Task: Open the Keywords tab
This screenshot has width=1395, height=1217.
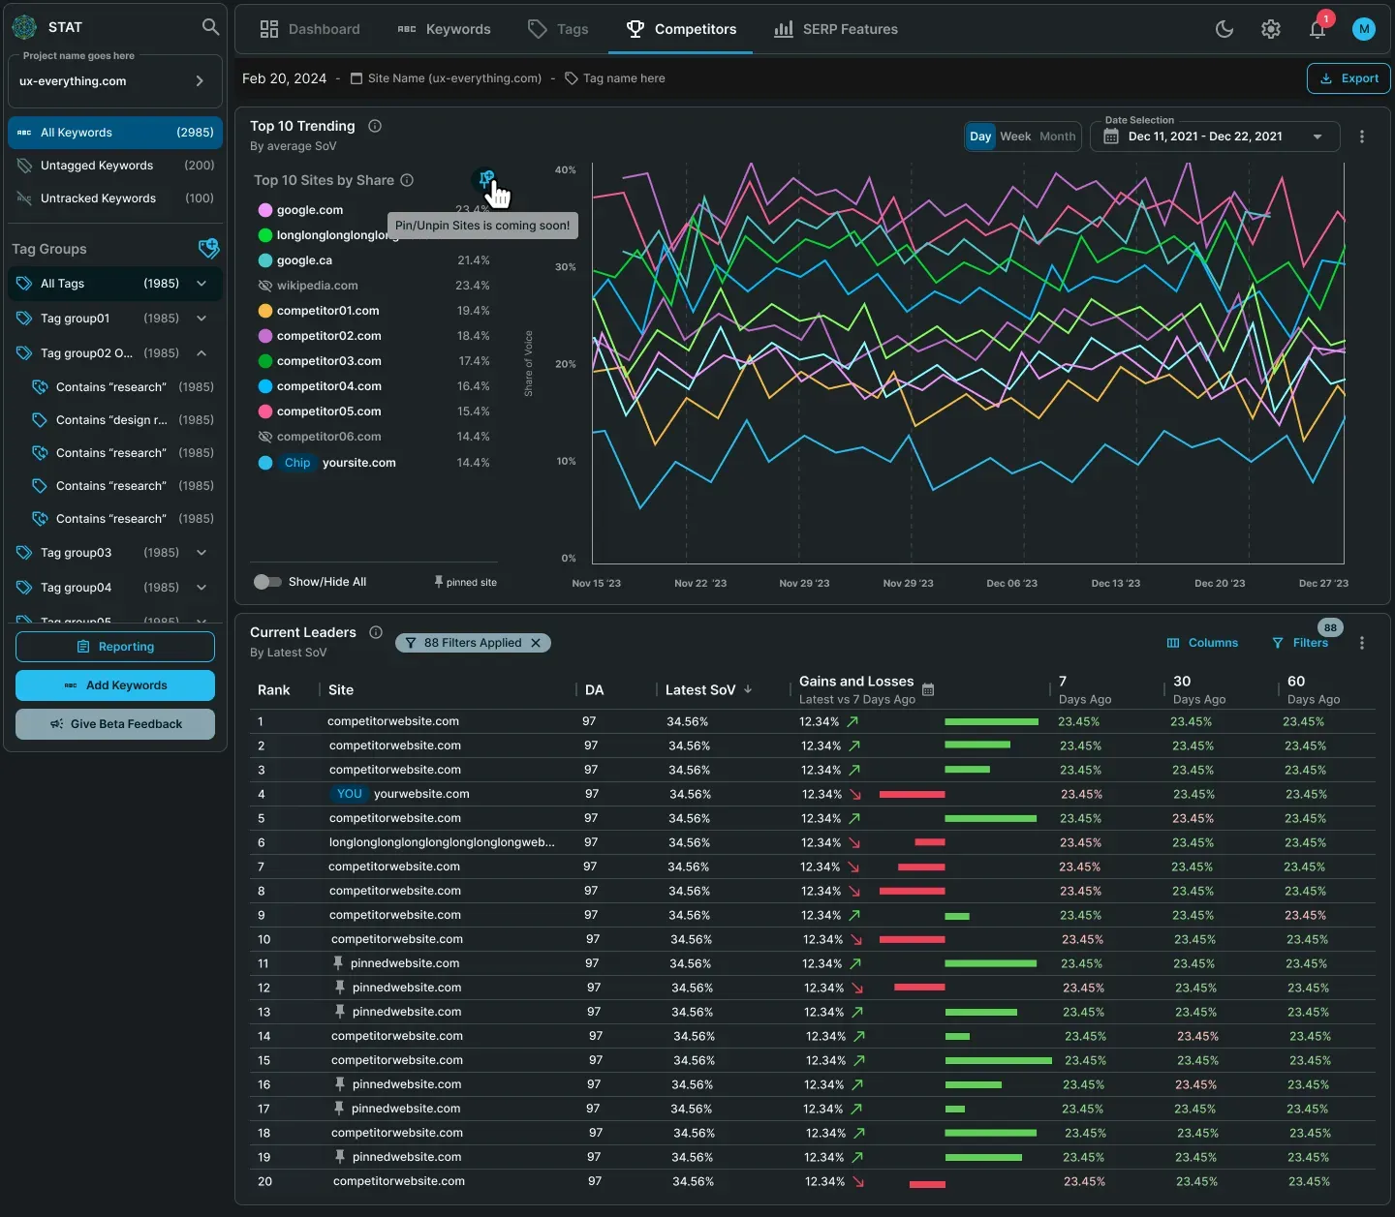Action: pos(445,29)
